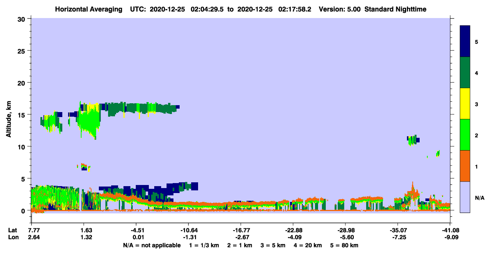This screenshot has height=256, width=500.
Task: Click longitude value -4.09
Action: (x=294, y=237)
